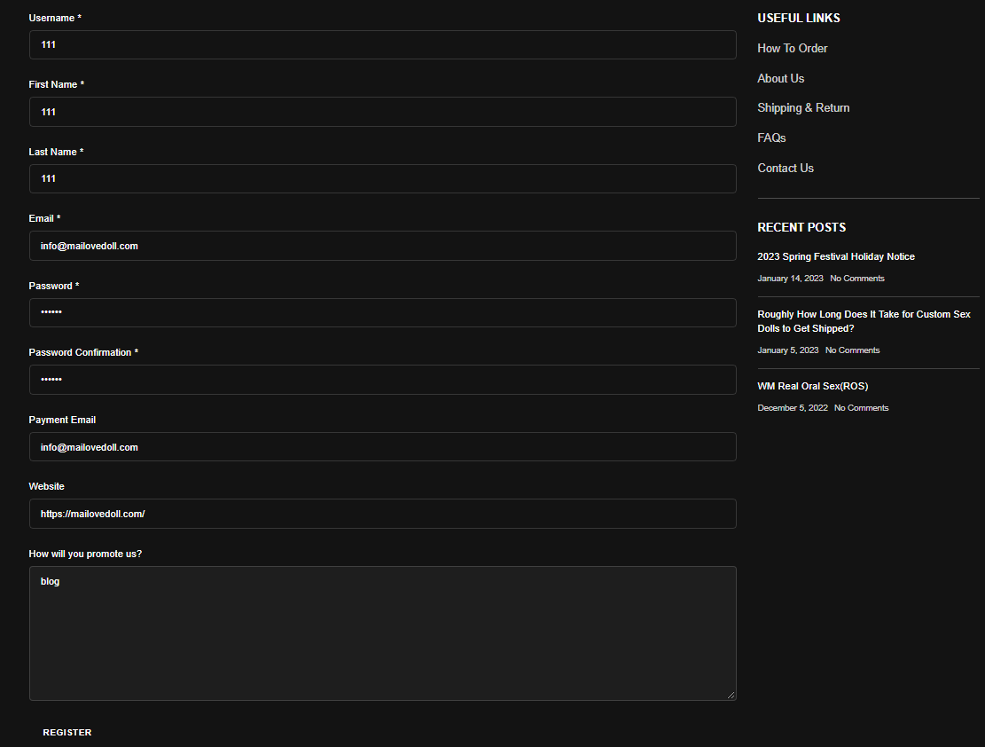Screen dimensions: 985x747
Task: Click the 'Payment Email' label
Action: click(x=62, y=420)
